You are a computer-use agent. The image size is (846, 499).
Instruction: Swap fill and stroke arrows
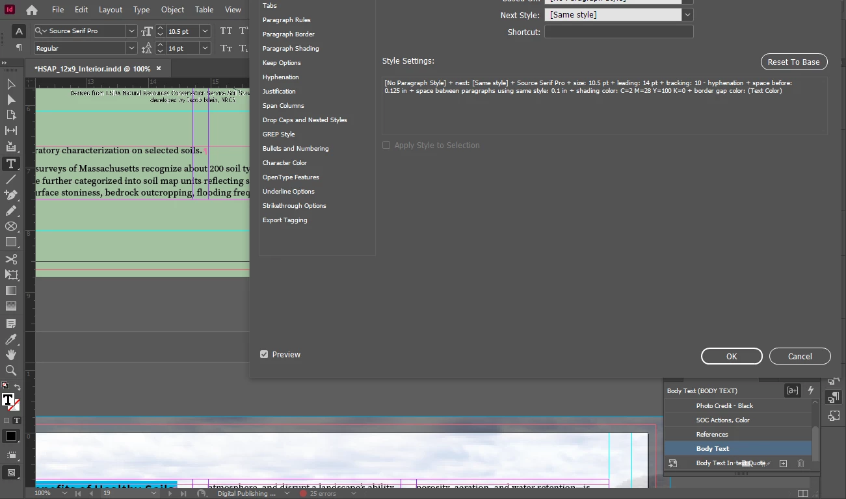tap(18, 387)
